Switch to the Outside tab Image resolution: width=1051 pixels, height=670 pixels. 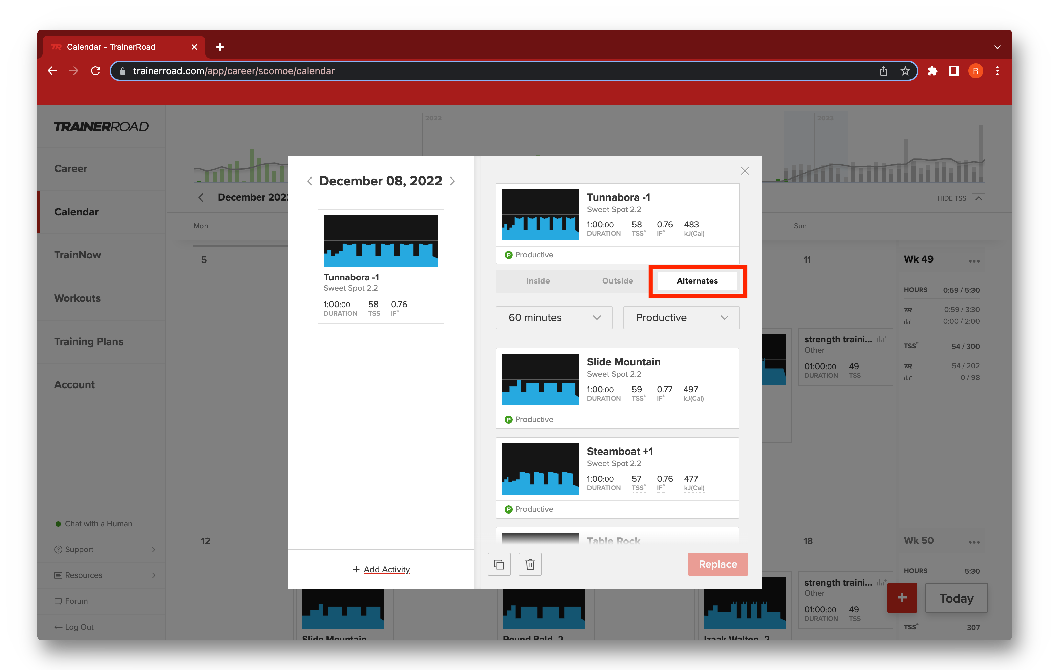[x=617, y=280]
